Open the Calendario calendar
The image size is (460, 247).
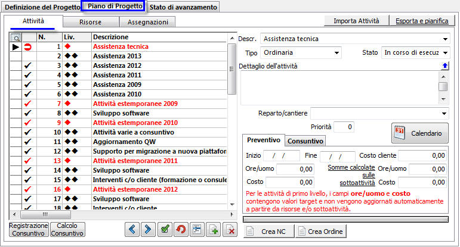tap(419, 133)
